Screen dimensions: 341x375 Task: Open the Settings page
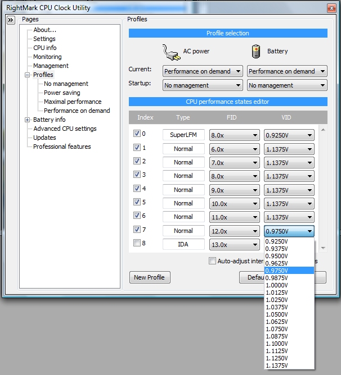click(x=44, y=39)
